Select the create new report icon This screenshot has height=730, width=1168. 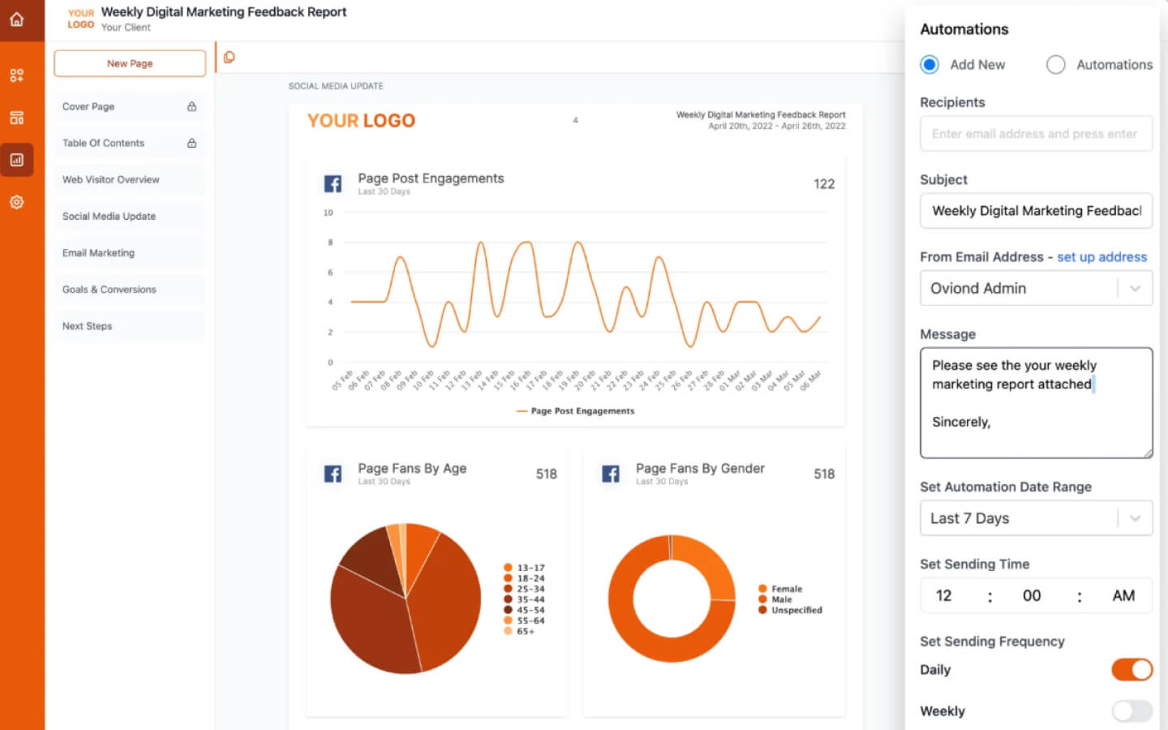tap(17, 75)
